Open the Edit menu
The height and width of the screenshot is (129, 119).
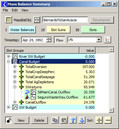(x=15, y=10)
